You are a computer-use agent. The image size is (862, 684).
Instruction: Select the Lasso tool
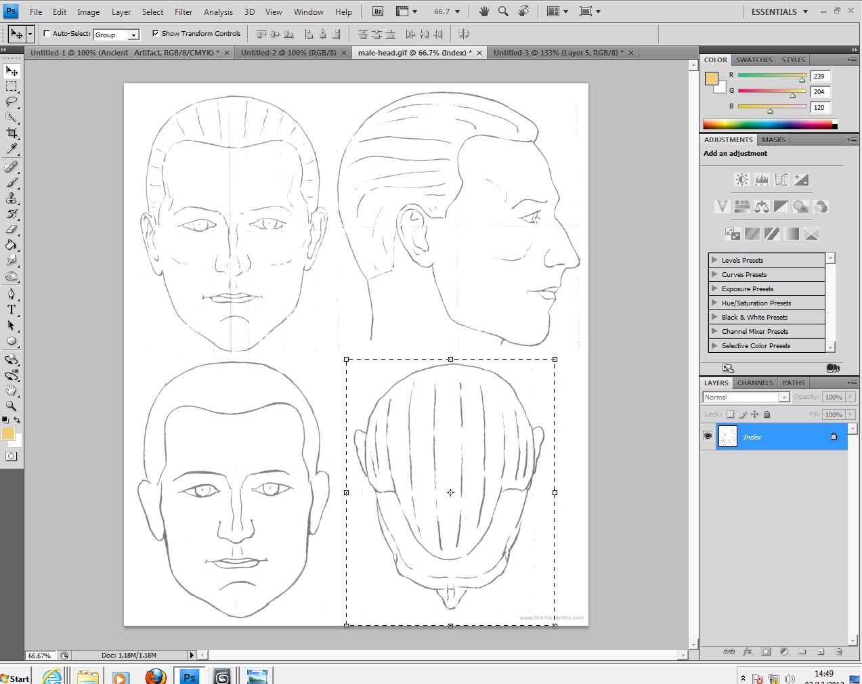pos(11,102)
